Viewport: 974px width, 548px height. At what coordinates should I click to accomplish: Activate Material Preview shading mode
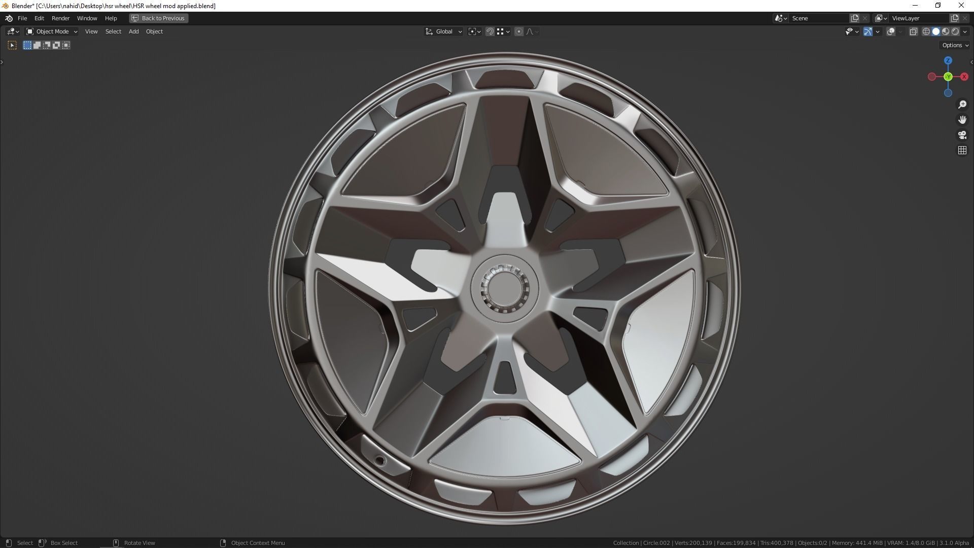coord(945,31)
